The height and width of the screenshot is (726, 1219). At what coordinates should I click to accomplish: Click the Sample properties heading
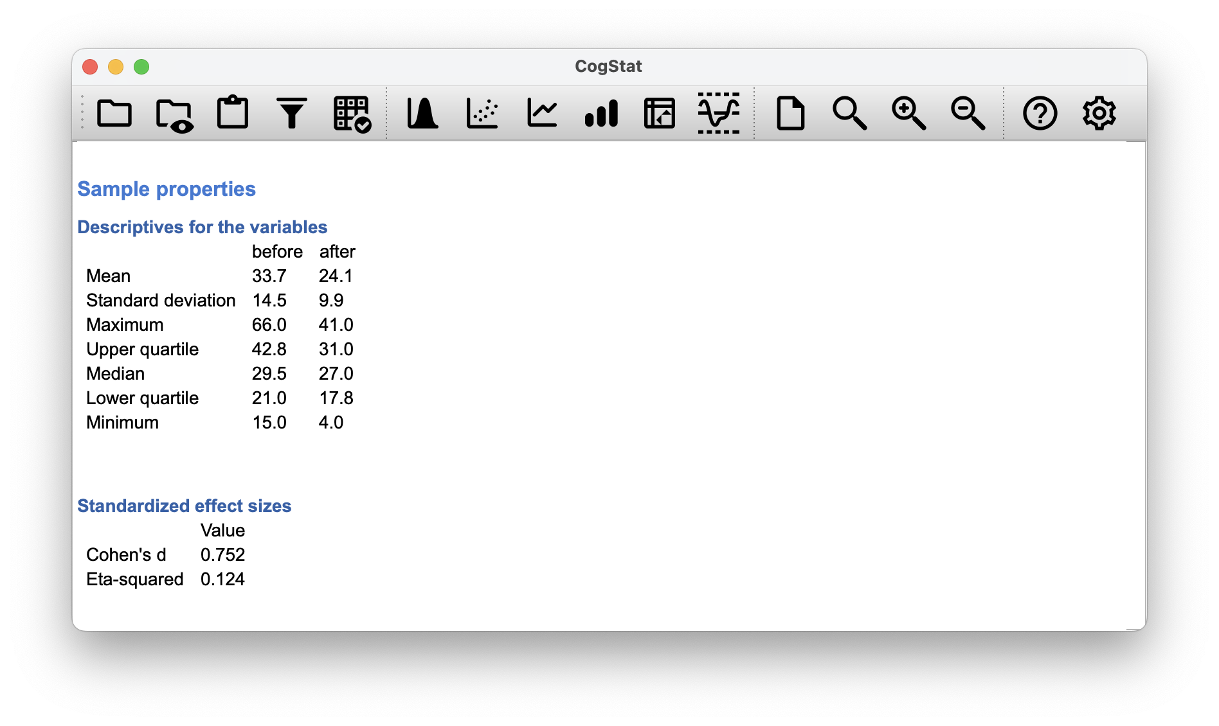tap(166, 189)
